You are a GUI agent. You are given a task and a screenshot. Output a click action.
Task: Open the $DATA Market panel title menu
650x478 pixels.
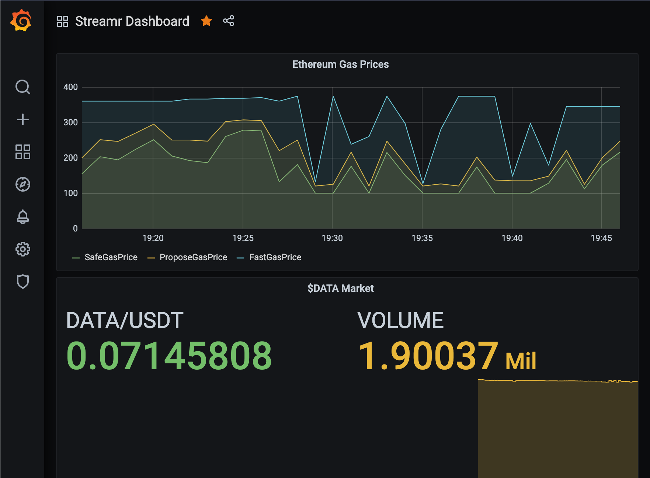tap(340, 288)
